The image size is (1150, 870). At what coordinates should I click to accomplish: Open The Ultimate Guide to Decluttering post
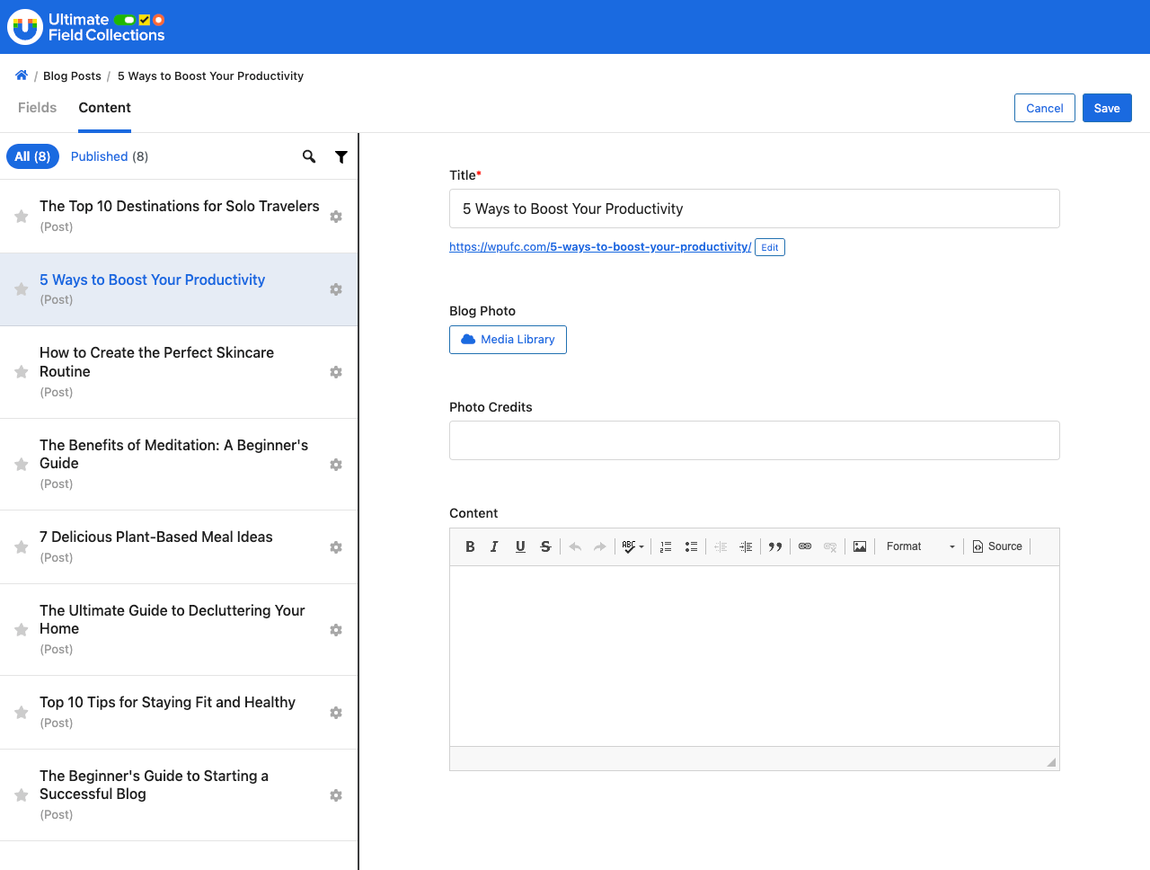pos(172,619)
